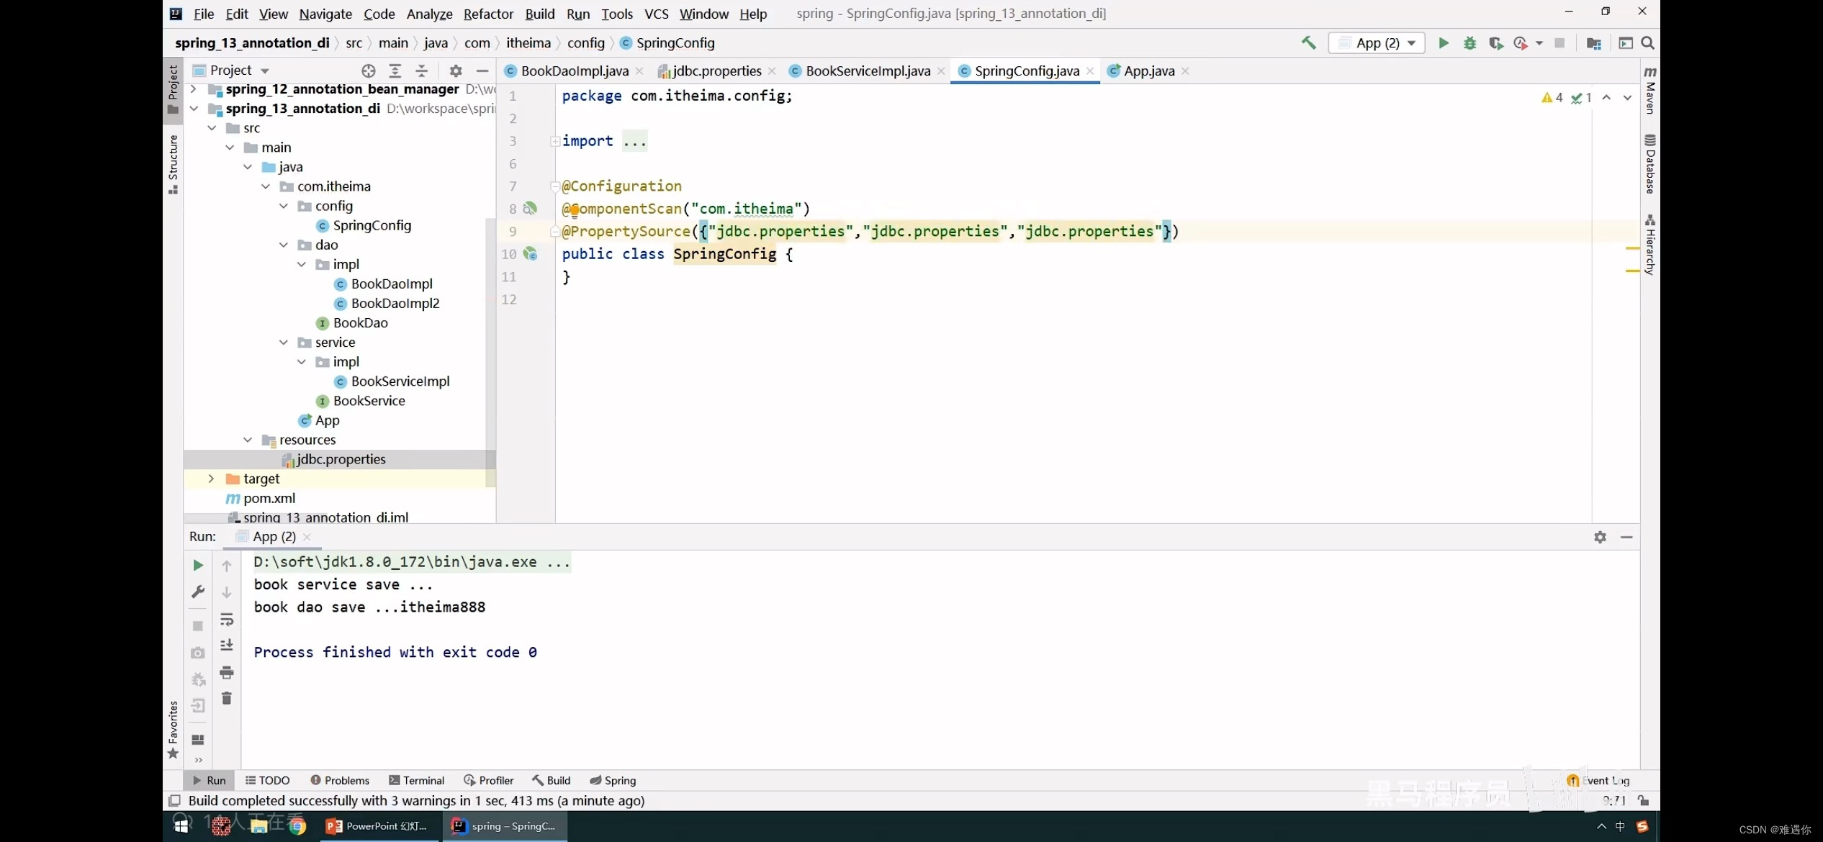Viewport: 1823px width, 842px height.
Task: Go to next highlighted error arrow
Action: click(x=1627, y=98)
